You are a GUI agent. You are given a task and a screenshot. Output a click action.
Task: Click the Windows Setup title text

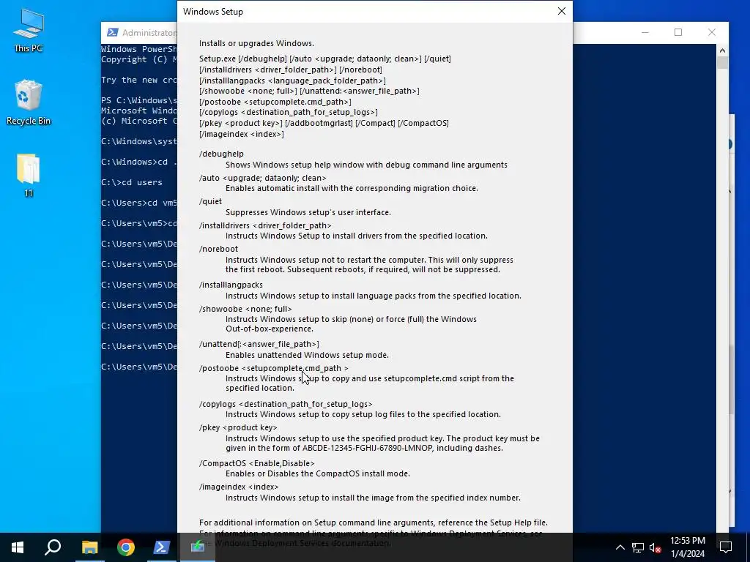(x=213, y=12)
